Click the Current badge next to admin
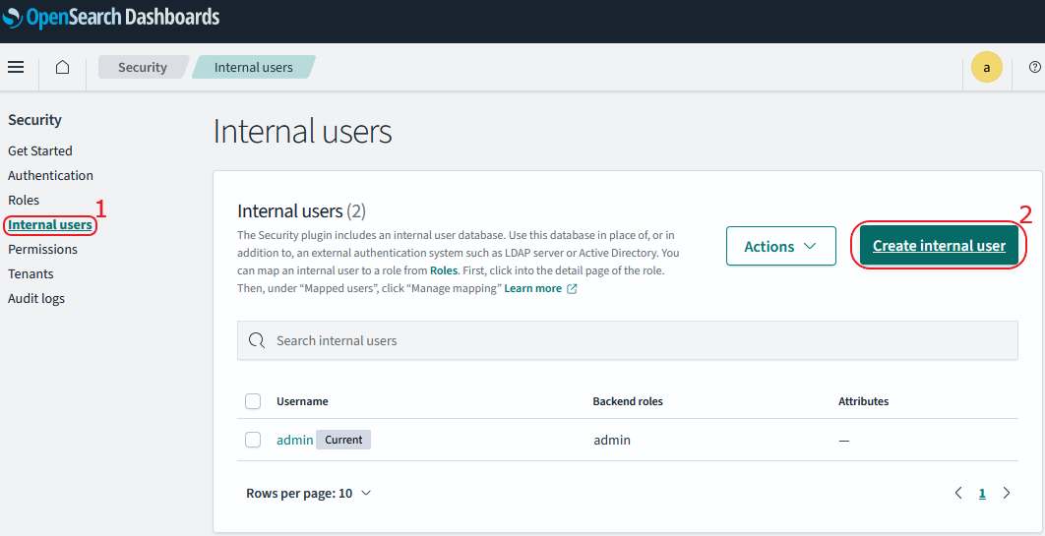Viewport: 1045px width, 536px height. point(343,441)
